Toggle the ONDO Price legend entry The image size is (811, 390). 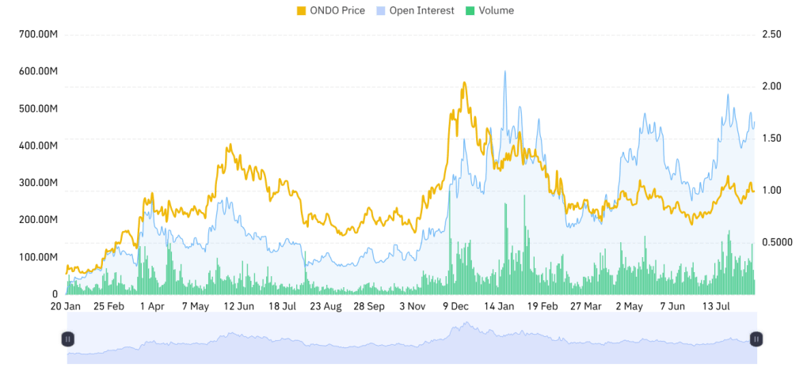pyautogui.click(x=330, y=10)
